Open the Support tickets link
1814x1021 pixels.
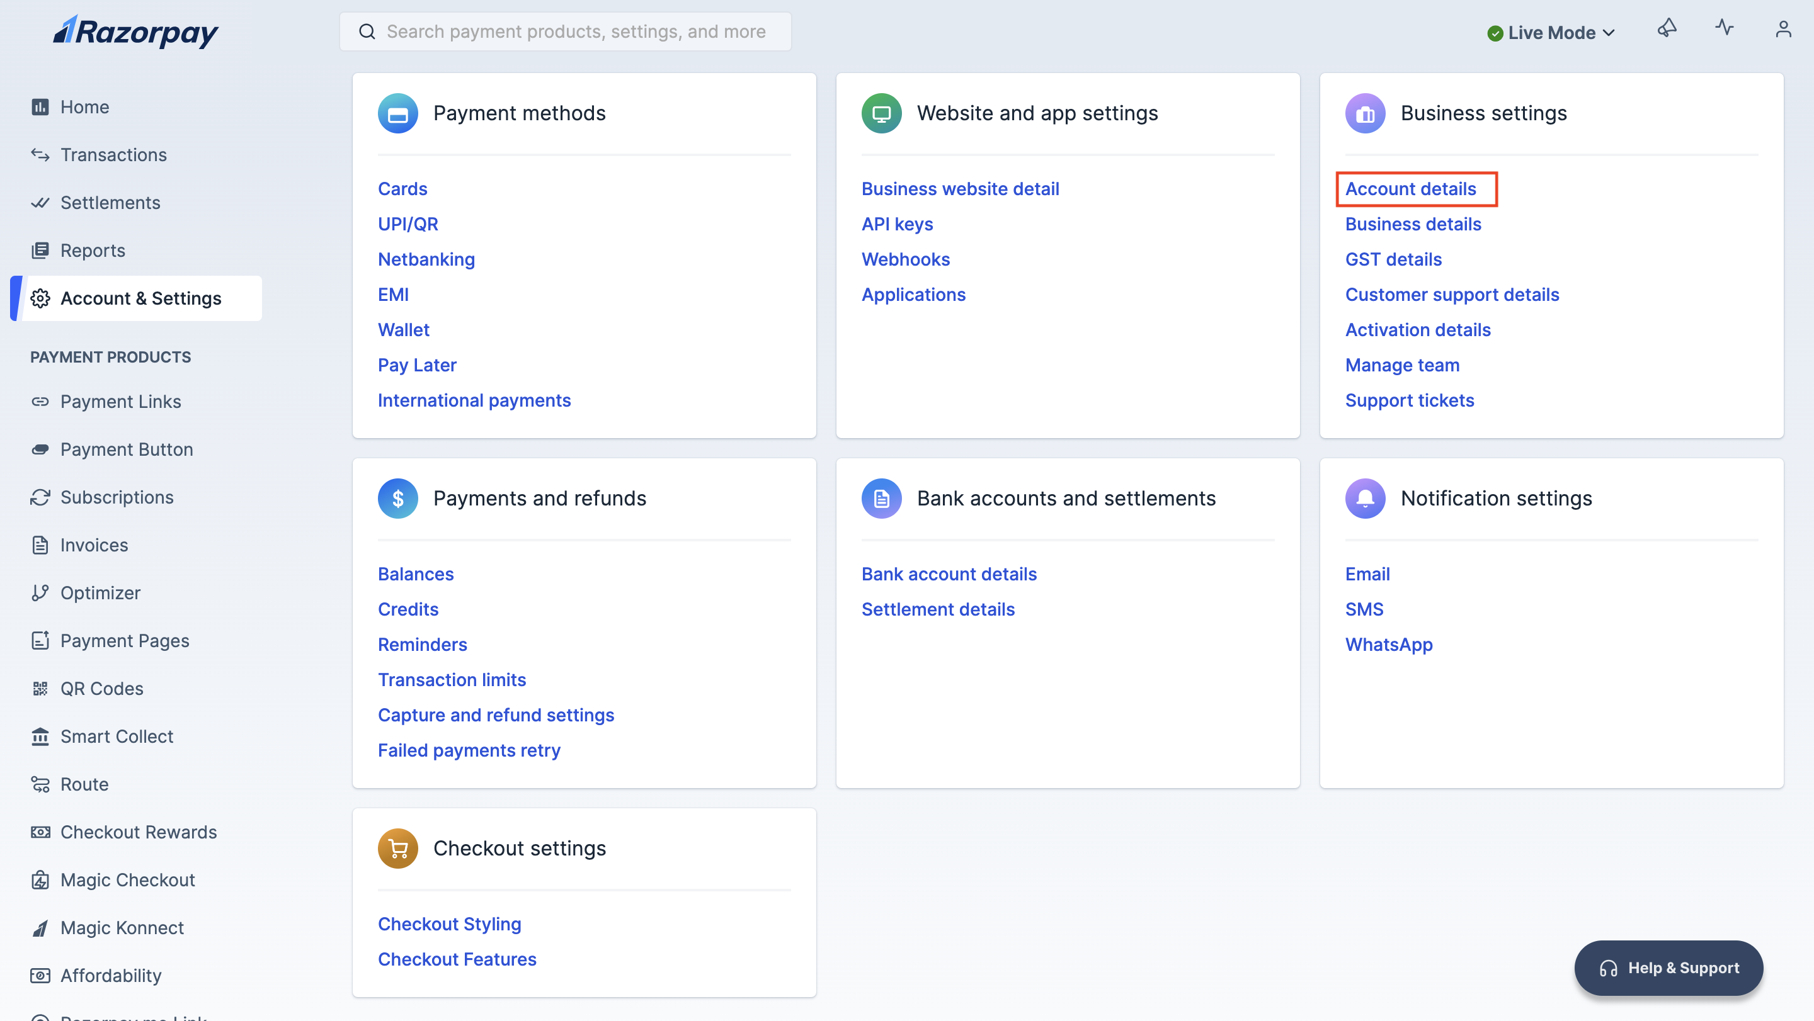[x=1410, y=400]
